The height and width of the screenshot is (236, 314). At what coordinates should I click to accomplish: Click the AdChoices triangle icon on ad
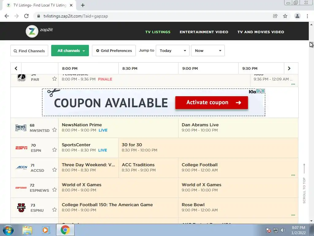pyautogui.click(x=258, y=91)
